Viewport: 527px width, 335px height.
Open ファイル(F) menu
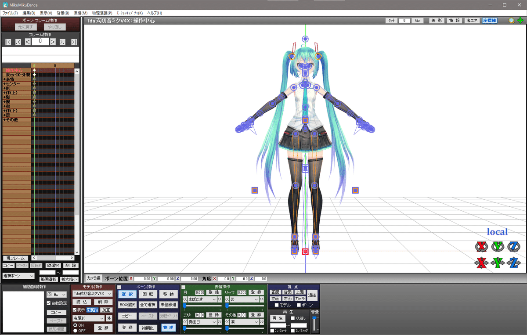tap(10, 13)
